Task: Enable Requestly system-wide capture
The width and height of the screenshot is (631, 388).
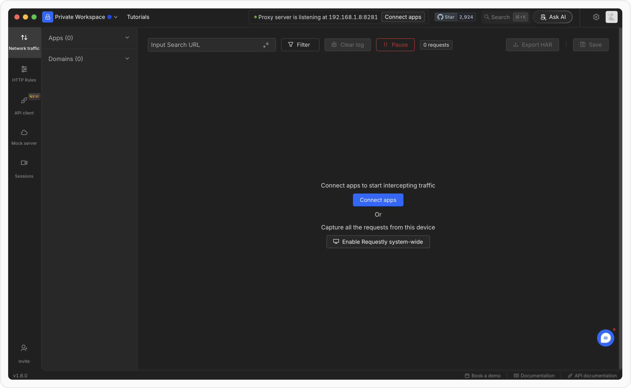Action: coord(378,242)
